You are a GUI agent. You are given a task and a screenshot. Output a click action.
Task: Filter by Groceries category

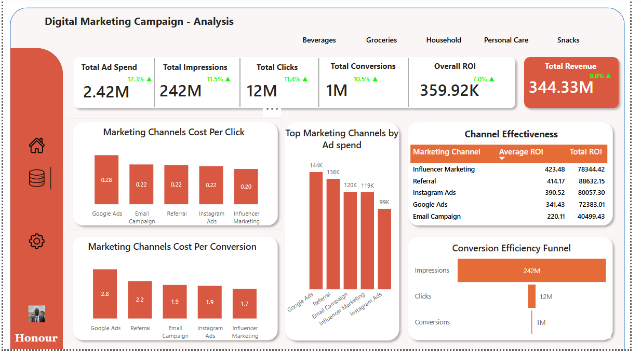(x=381, y=40)
